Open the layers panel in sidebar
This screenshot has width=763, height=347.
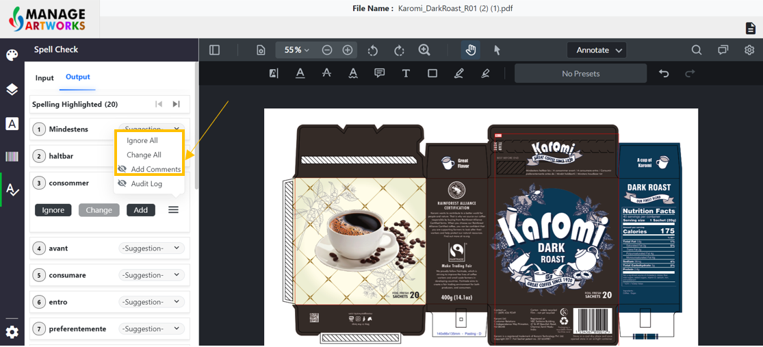pyautogui.click(x=12, y=90)
